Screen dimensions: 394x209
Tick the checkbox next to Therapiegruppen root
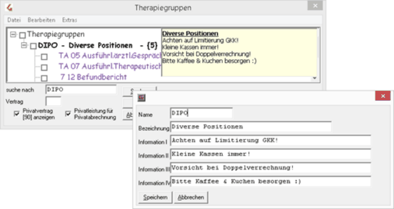(x=23, y=35)
